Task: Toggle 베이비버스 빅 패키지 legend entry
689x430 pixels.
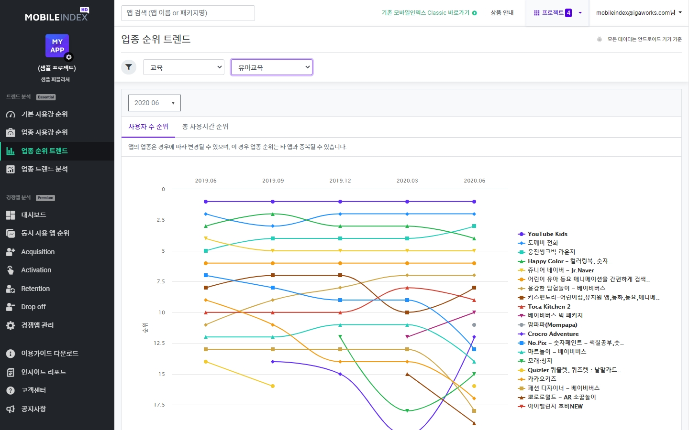Action: (550, 315)
